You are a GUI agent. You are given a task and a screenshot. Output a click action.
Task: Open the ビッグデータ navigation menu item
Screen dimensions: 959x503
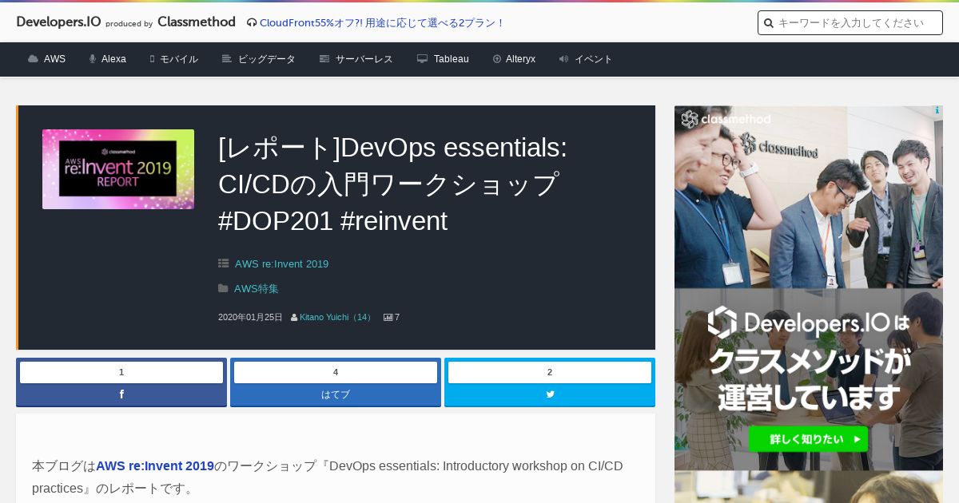(267, 59)
